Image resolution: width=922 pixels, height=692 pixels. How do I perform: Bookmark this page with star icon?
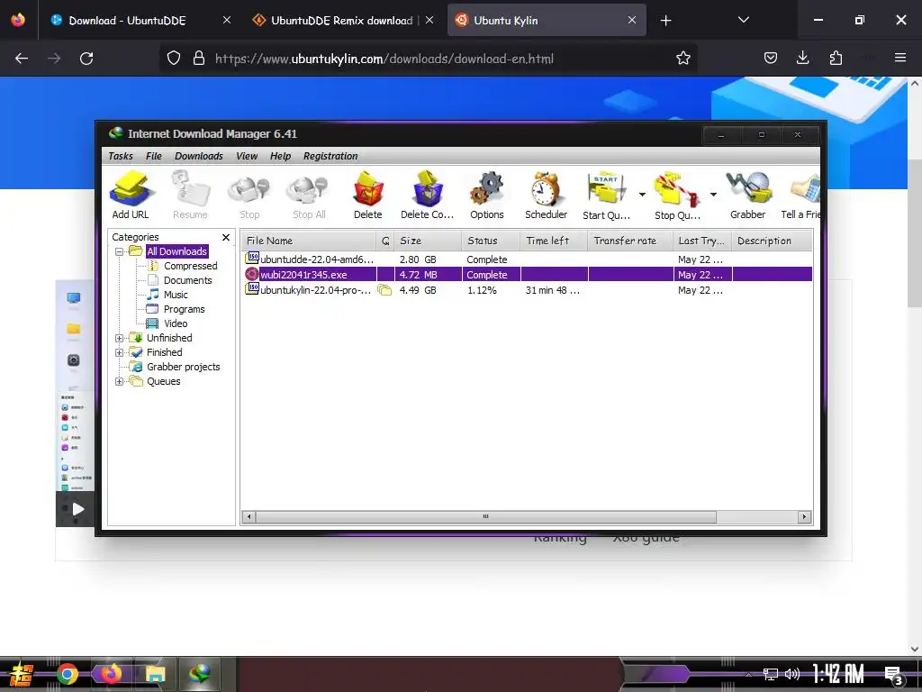(x=682, y=59)
